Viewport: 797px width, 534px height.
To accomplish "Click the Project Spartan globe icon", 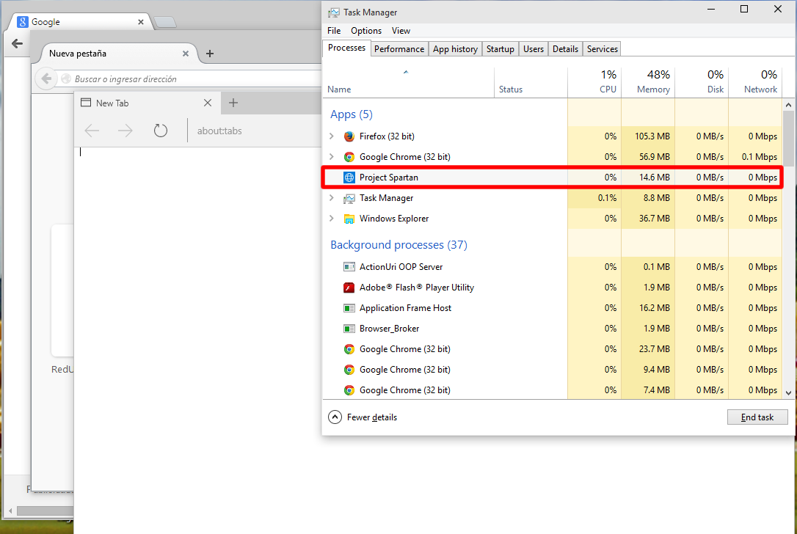I will 349,178.
